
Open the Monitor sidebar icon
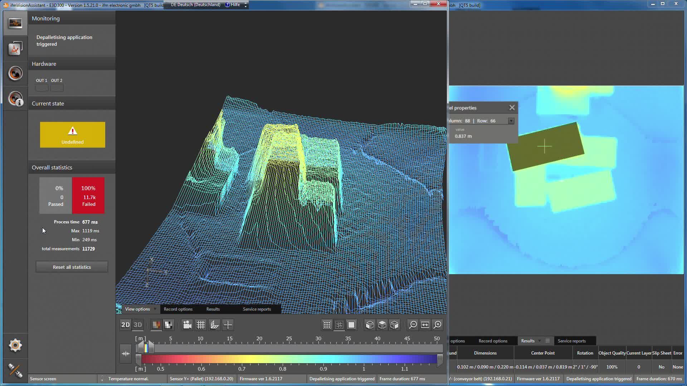click(x=15, y=23)
